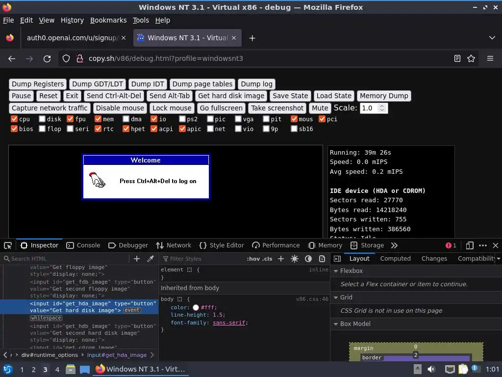The image size is (502, 377).
Task: Open tracking protection shield icon
Action: pos(66,59)
